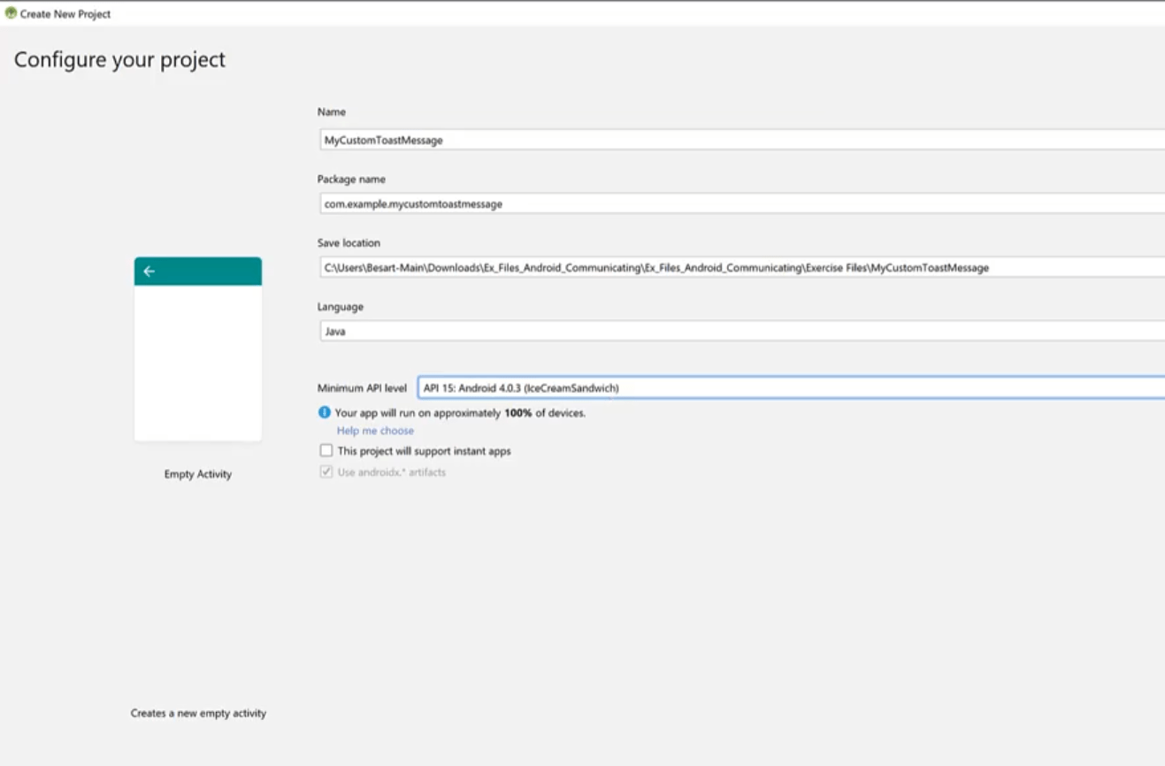Click the Help me choose link
This screenshot has width=1165, height=766.
[376, 431]
